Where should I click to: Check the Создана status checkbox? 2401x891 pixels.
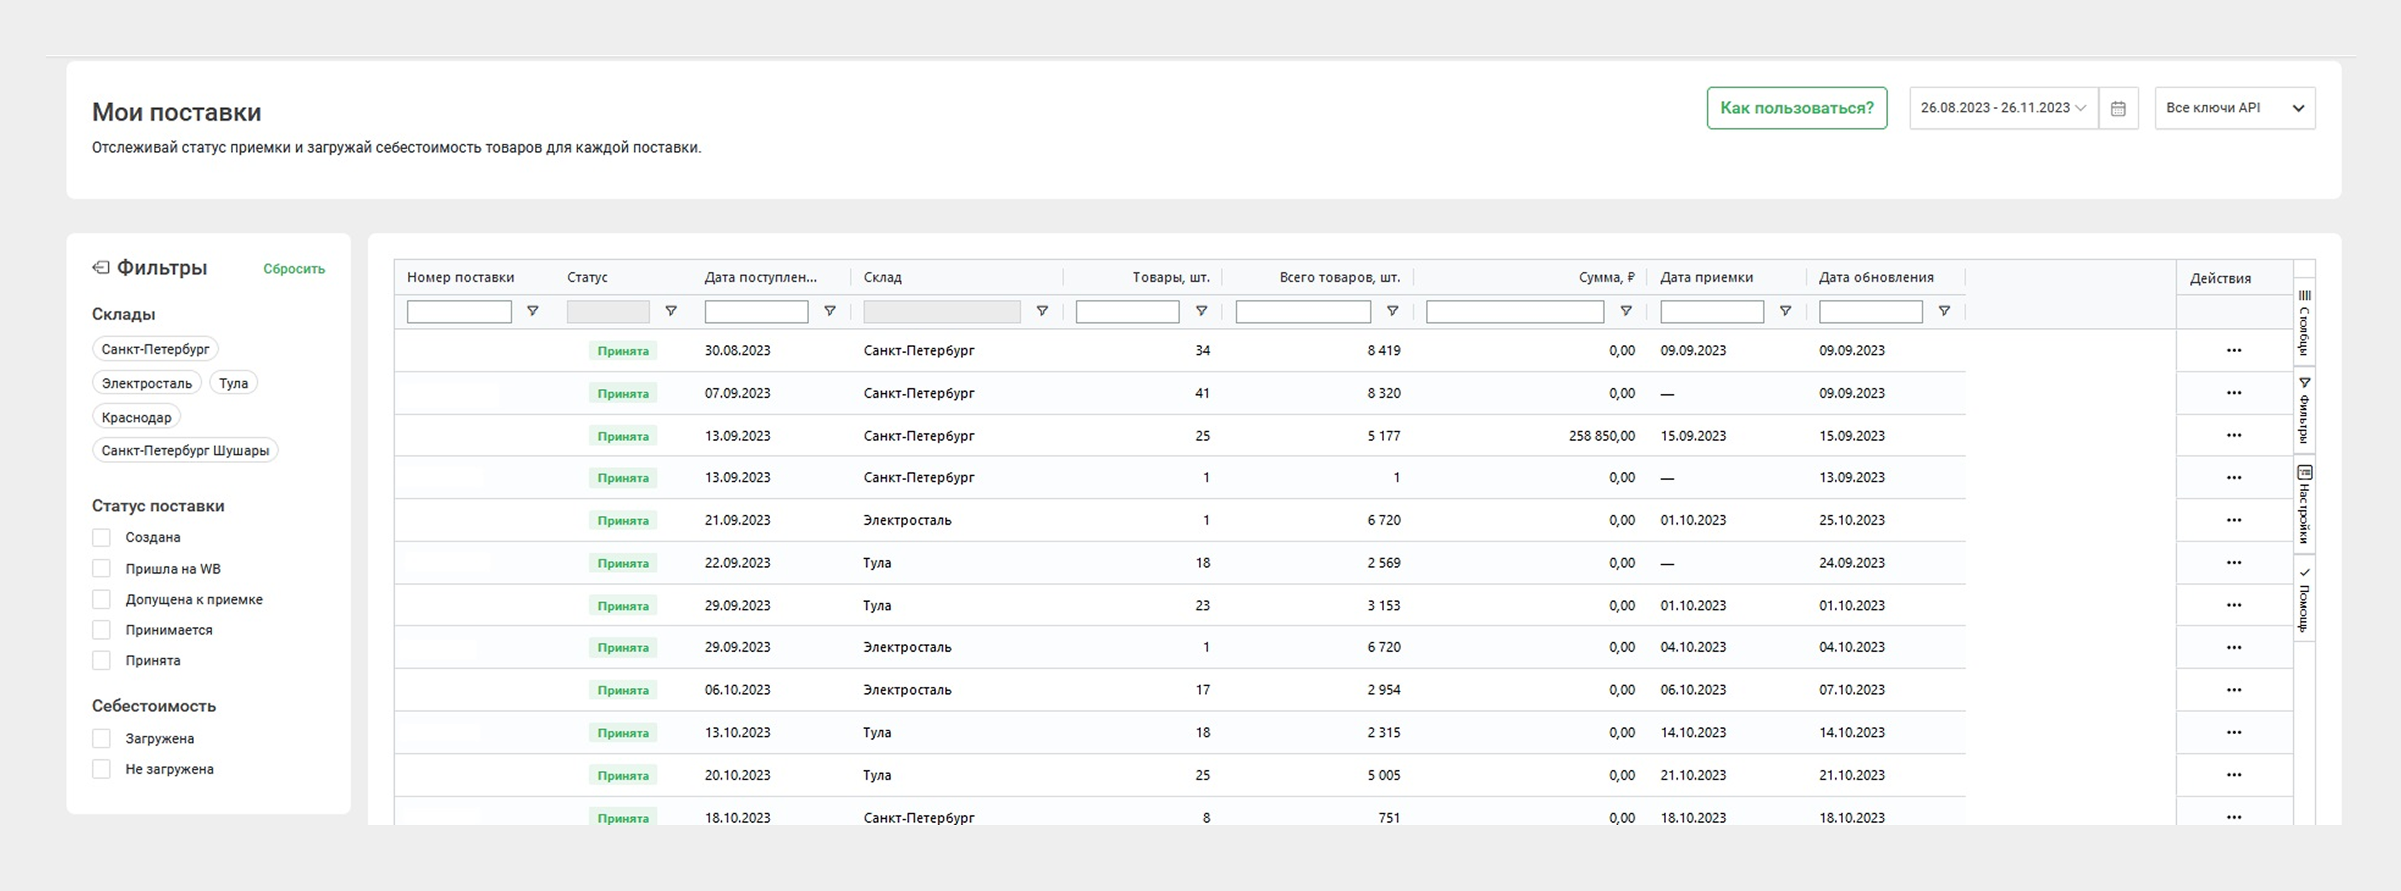tap(101, 538)
